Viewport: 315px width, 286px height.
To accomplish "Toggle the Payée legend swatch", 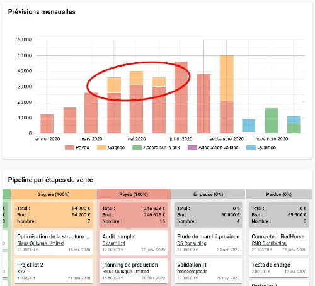I will pos(69,148).
